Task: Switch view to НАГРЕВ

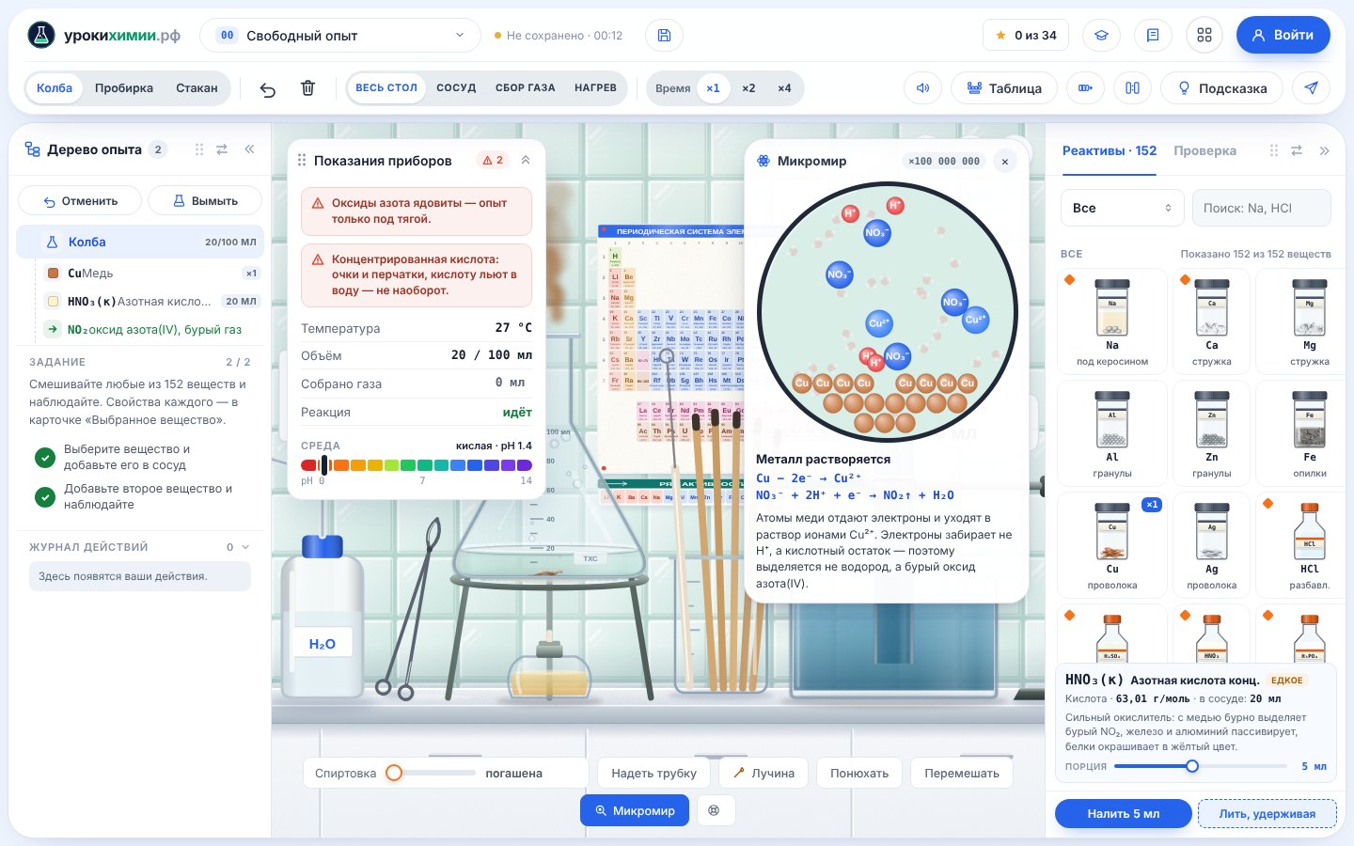Action: (595, 88)
